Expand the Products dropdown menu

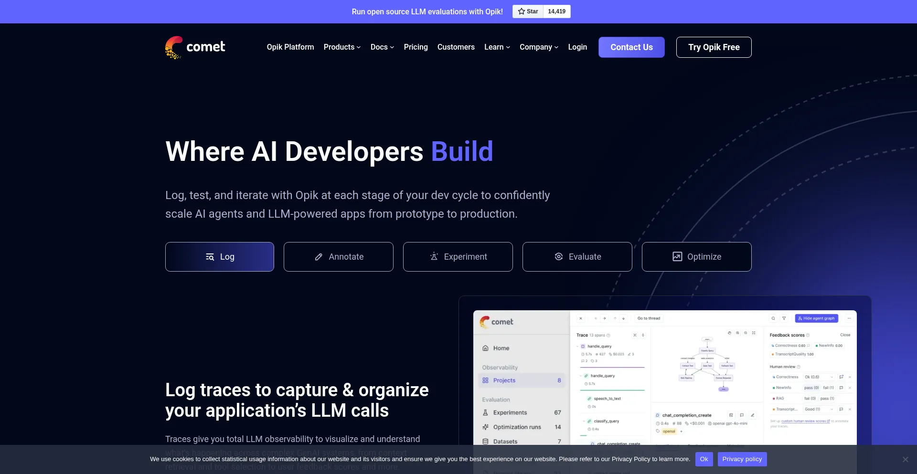(x=342, y=47)
